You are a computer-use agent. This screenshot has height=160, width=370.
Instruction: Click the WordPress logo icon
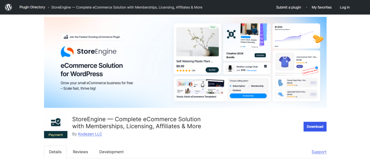(8, 7)
